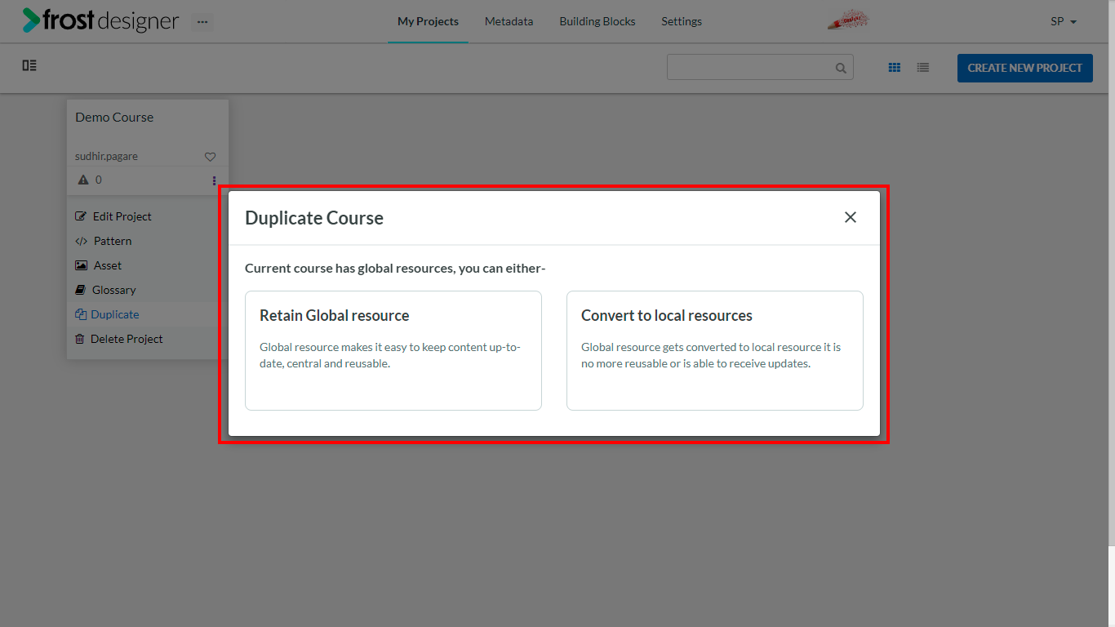This screenshot has width=1115, height=627.
Task: Open the ellipsis menu beside the logo
Action: (x=202, y=22)
